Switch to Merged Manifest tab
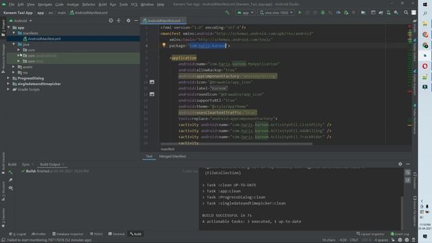 coord(173,156)
